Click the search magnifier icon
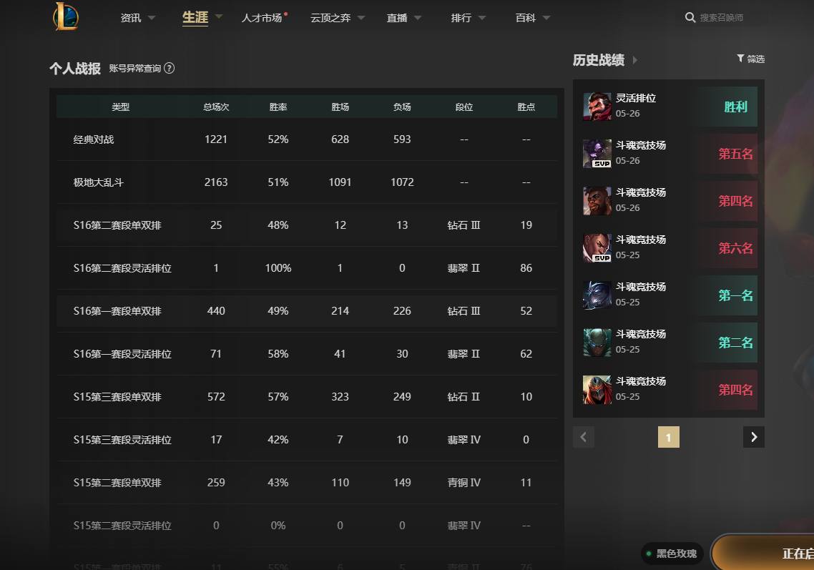The height and width of the screenshot is (570, 814). point(690,18)
